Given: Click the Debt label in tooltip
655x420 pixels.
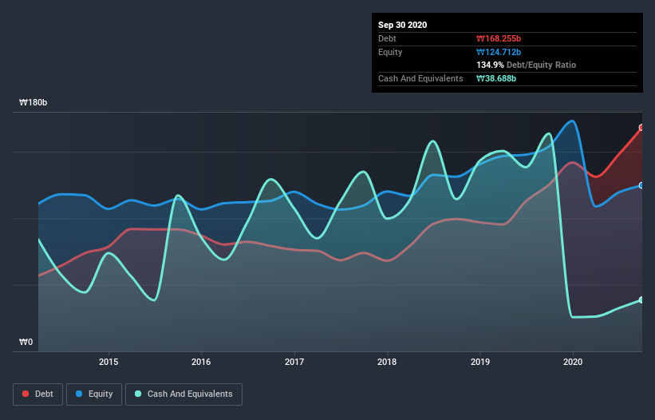Looking at the screenshot, I should click(387, 38).
